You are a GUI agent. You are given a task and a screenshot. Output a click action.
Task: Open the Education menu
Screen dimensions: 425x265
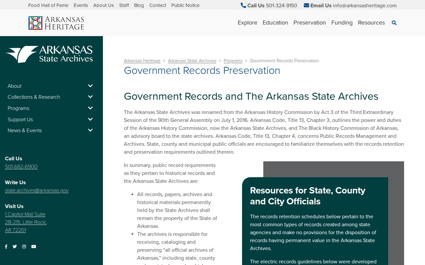pyautogui.click(x=275, y=23)
